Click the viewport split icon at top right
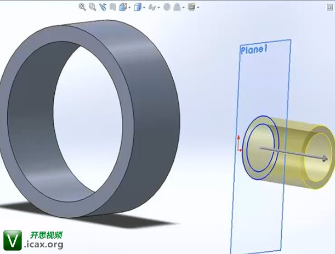 pos(330,7)
